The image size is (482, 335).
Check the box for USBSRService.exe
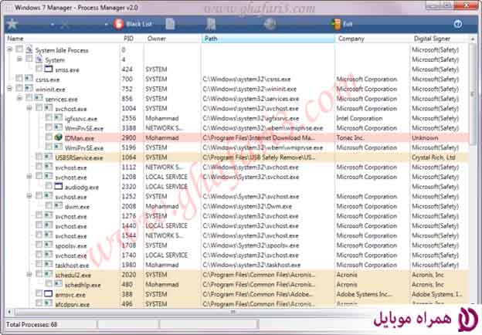tap(39, 156)
